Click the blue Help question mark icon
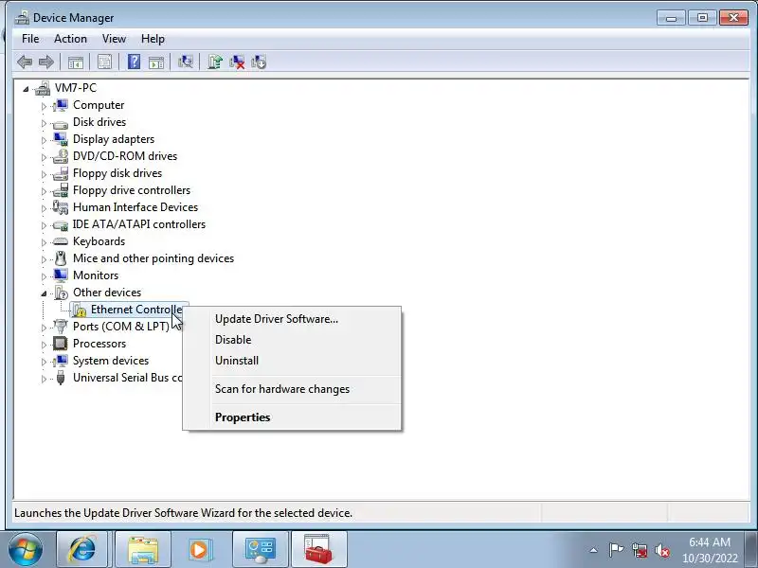The image size is (758, 568). tap(134, 62)
